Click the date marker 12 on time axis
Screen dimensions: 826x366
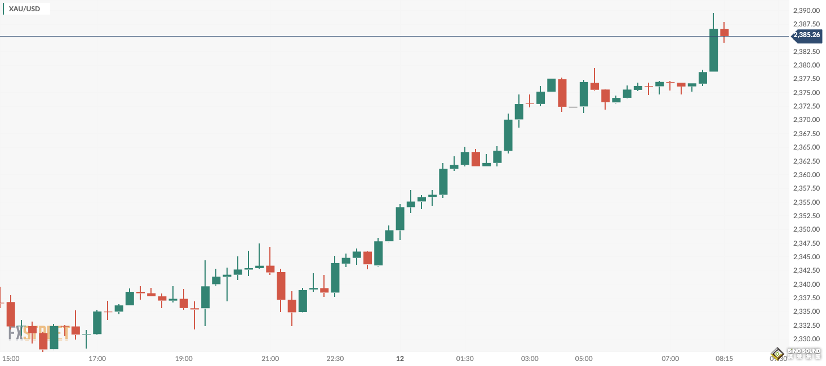[x=400, y=359]
